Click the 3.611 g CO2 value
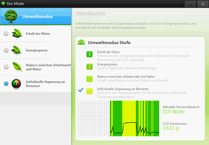The width and height of the screenshot is (209, 145). 171,128
